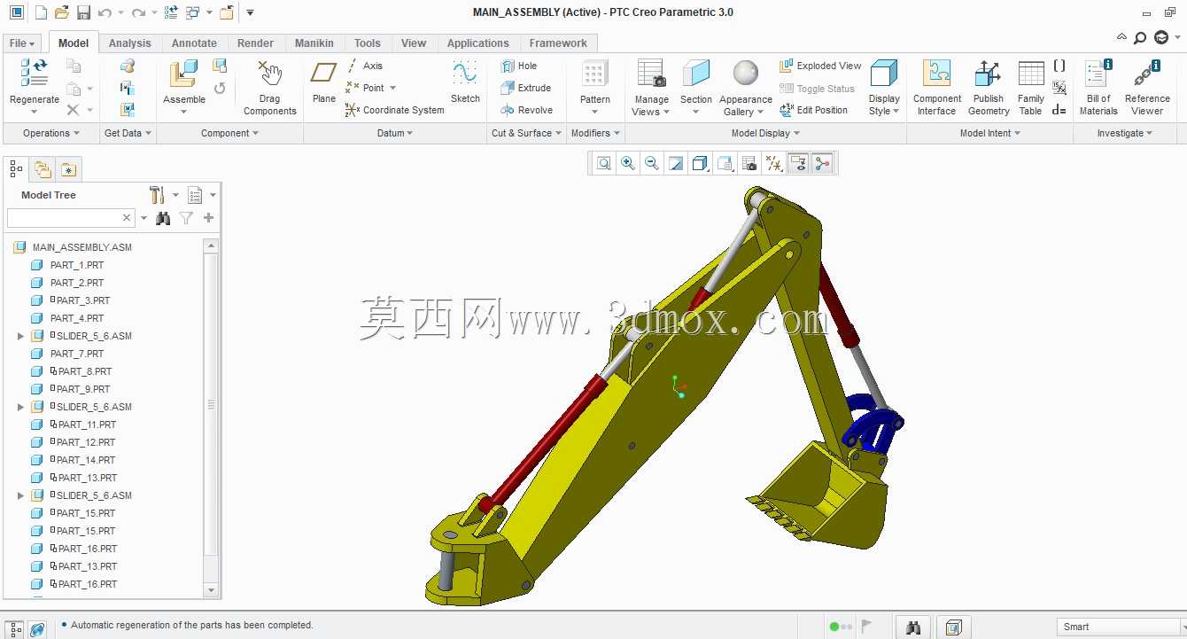Open the Bill of Materials
The image size is (1187, 639).
click(x=1098, y=88)
